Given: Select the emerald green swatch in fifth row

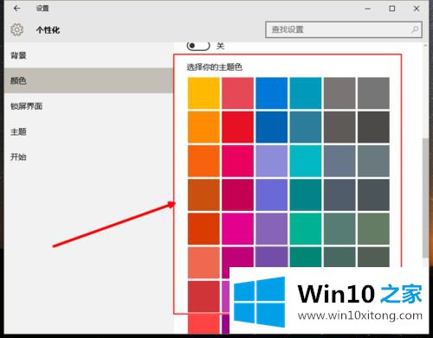Looking at the screenshot, I should pyautogui.click(x=306, y=229).
